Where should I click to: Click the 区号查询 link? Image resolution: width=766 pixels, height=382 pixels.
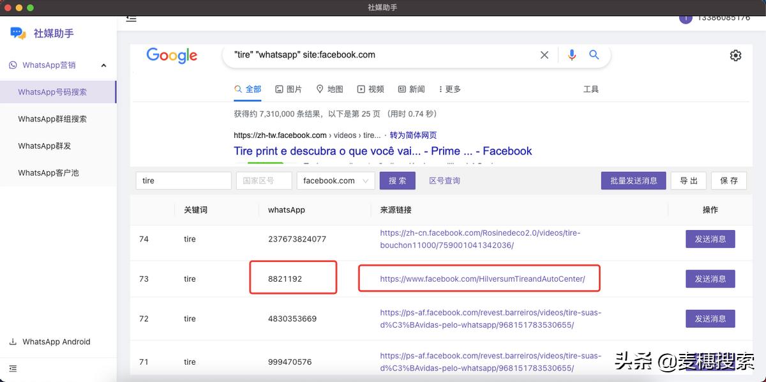(444, 181)
